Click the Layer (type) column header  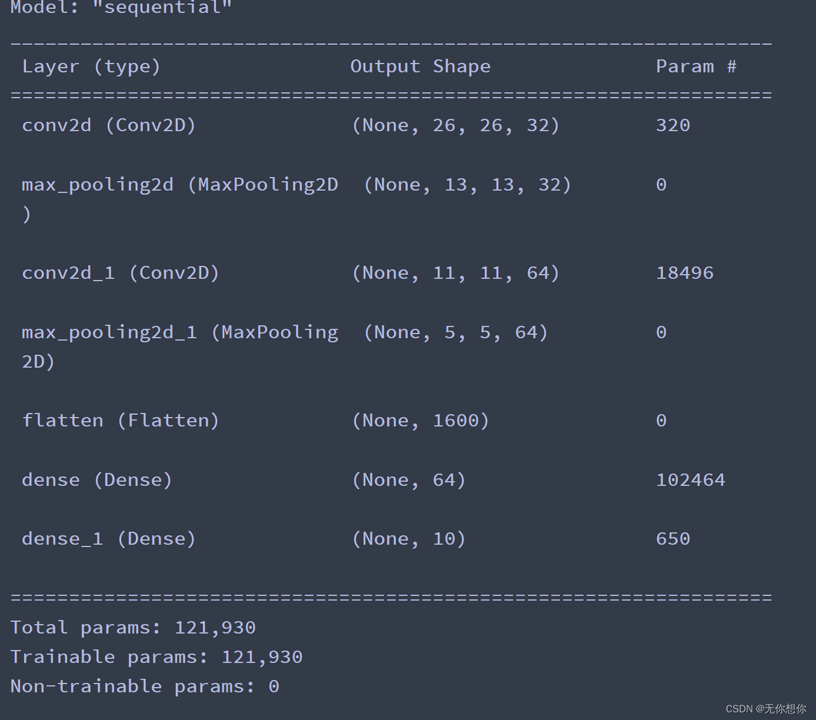(x=91, y=66)
